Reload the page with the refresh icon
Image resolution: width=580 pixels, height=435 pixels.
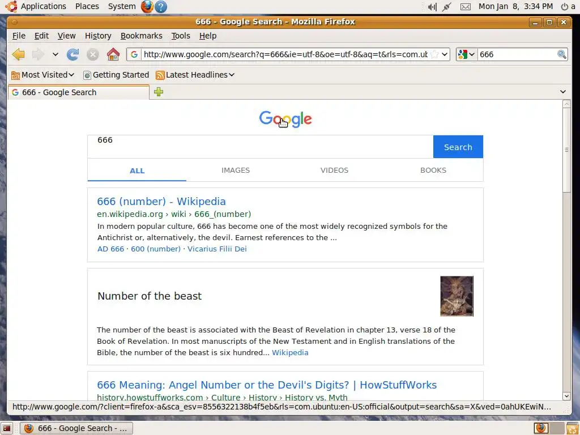pyautogui.click(x=72, y=54)
